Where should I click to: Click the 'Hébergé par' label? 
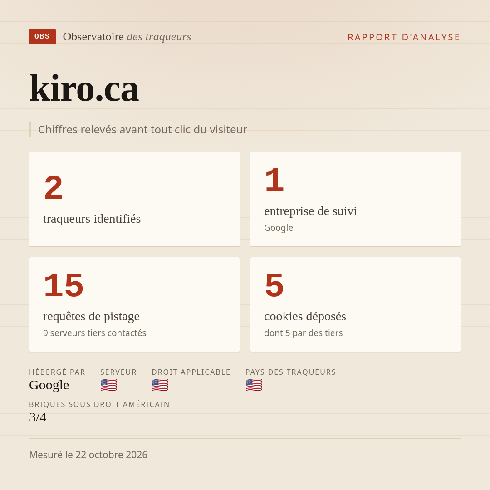tap(57, 372)
